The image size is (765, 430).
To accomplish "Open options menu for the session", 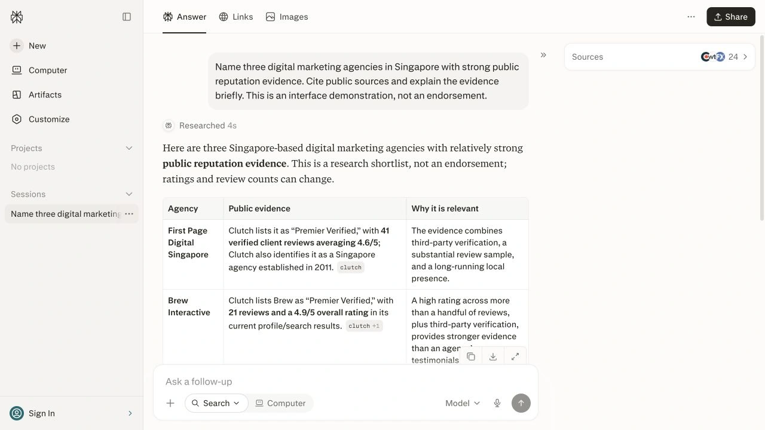I will click(x=129, y=214).
